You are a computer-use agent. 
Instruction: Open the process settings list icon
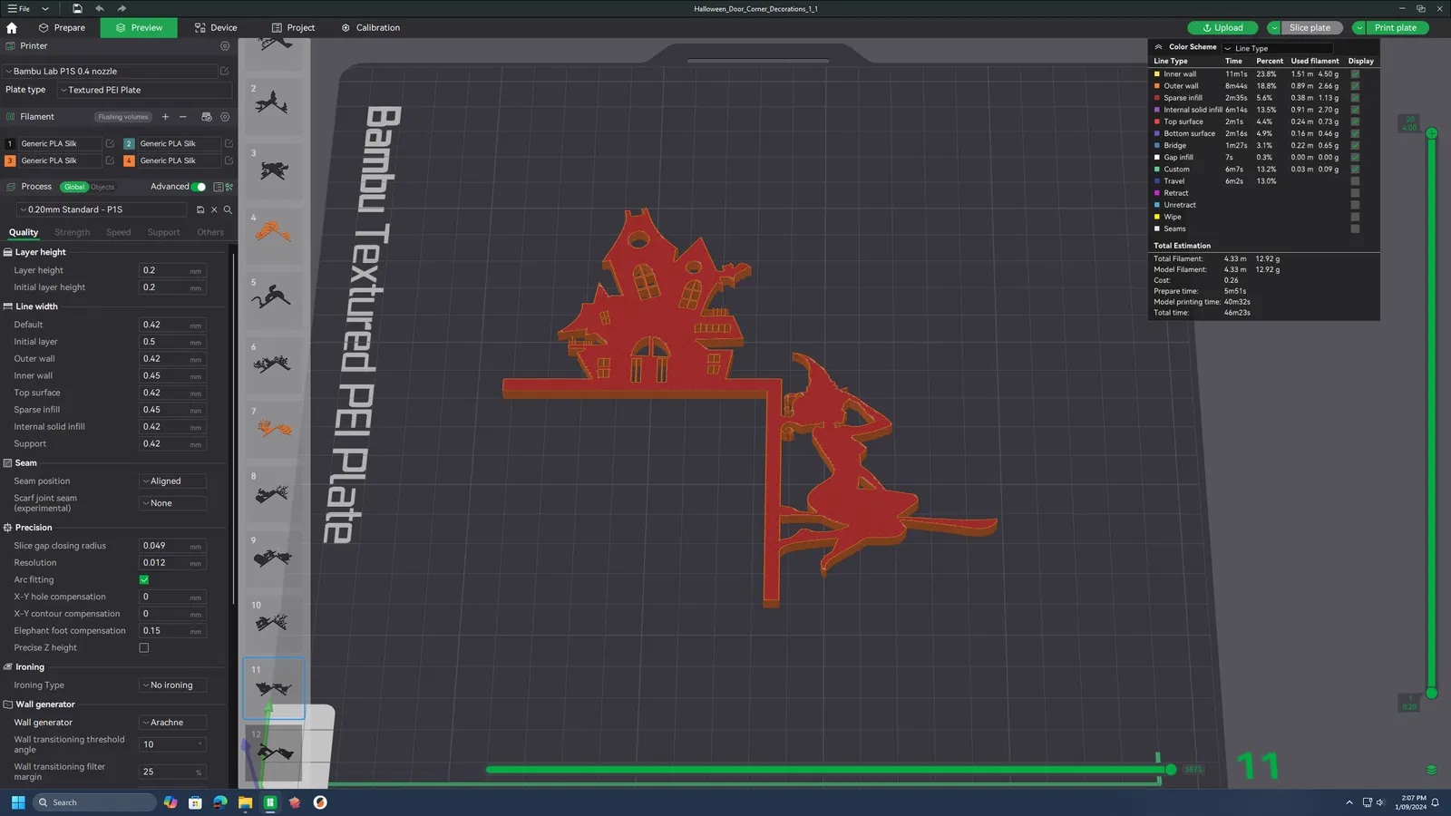pos(218,187)
